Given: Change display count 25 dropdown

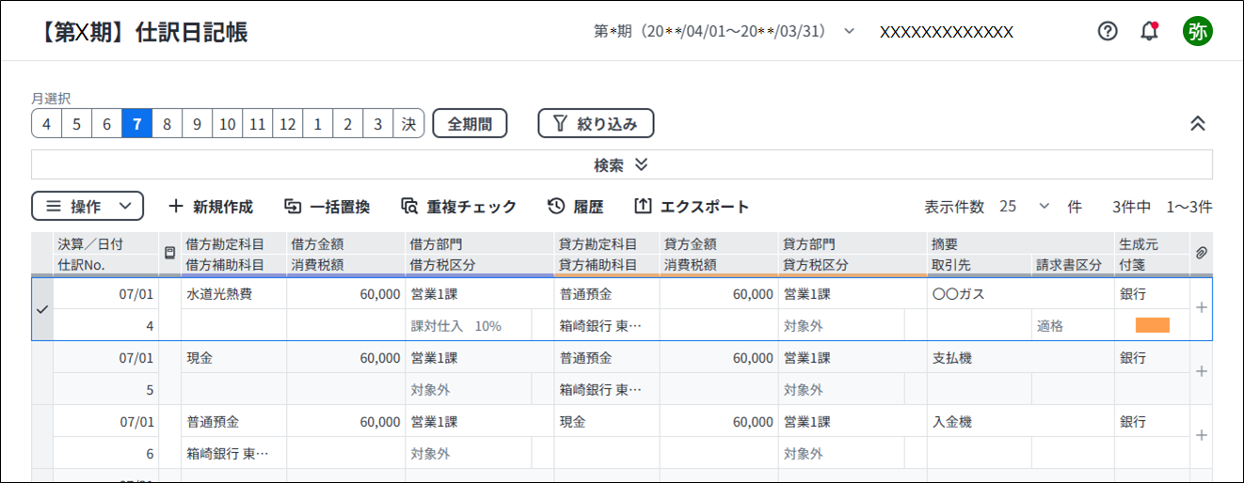Looking at the screenshot, I should 1024,207.
